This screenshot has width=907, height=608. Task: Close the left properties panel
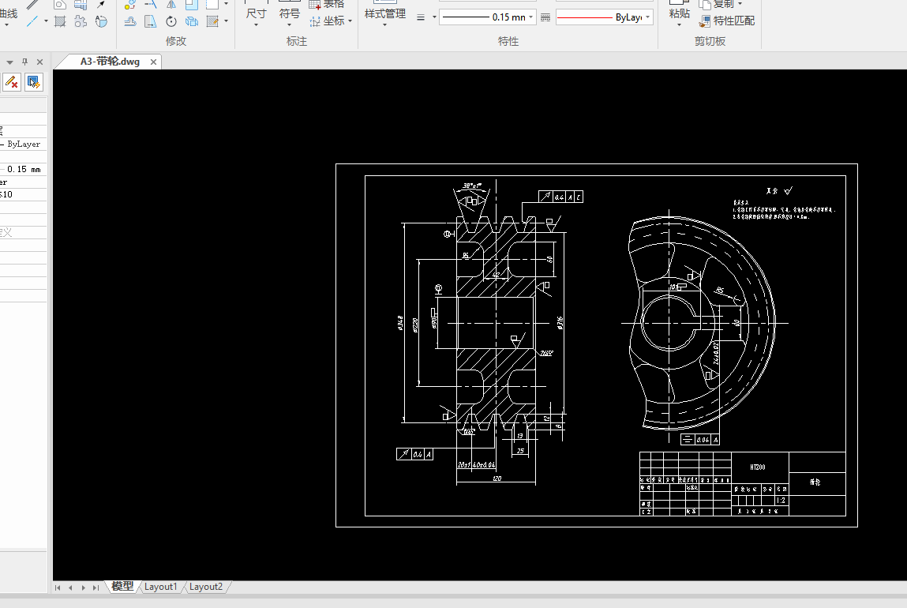tap(39, 62)
